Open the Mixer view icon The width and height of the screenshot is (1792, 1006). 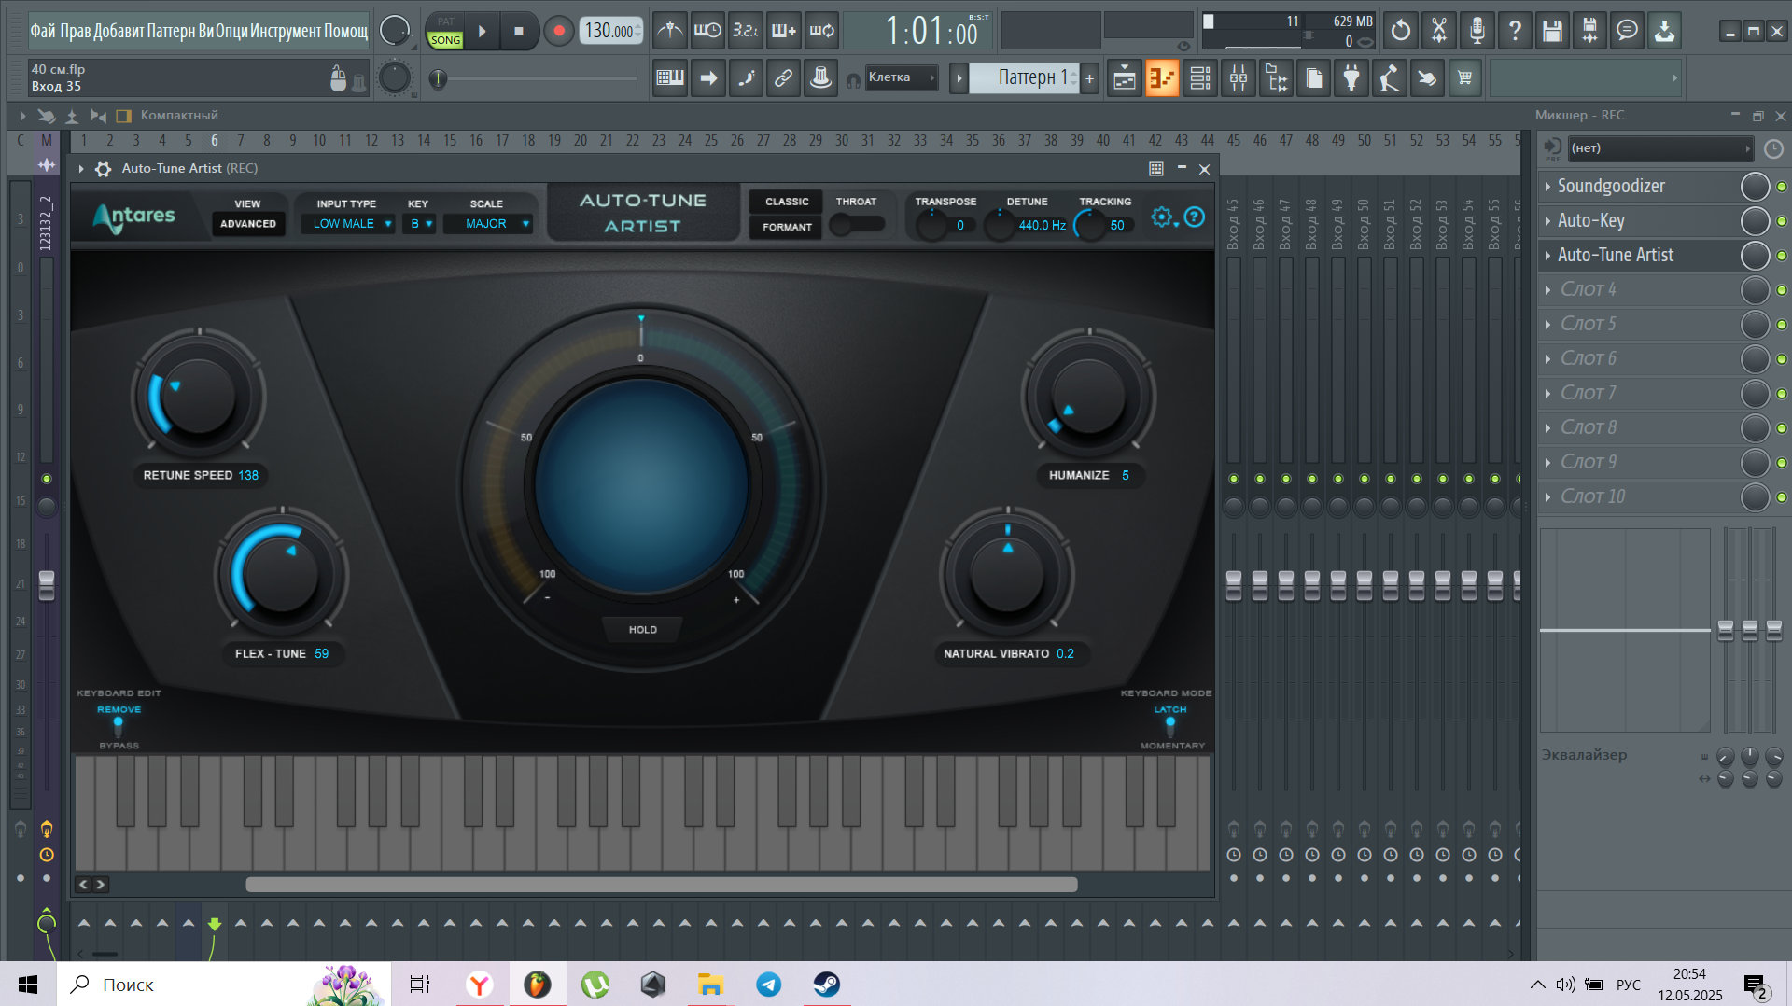pyautogui.click(x=1239, y=78)
